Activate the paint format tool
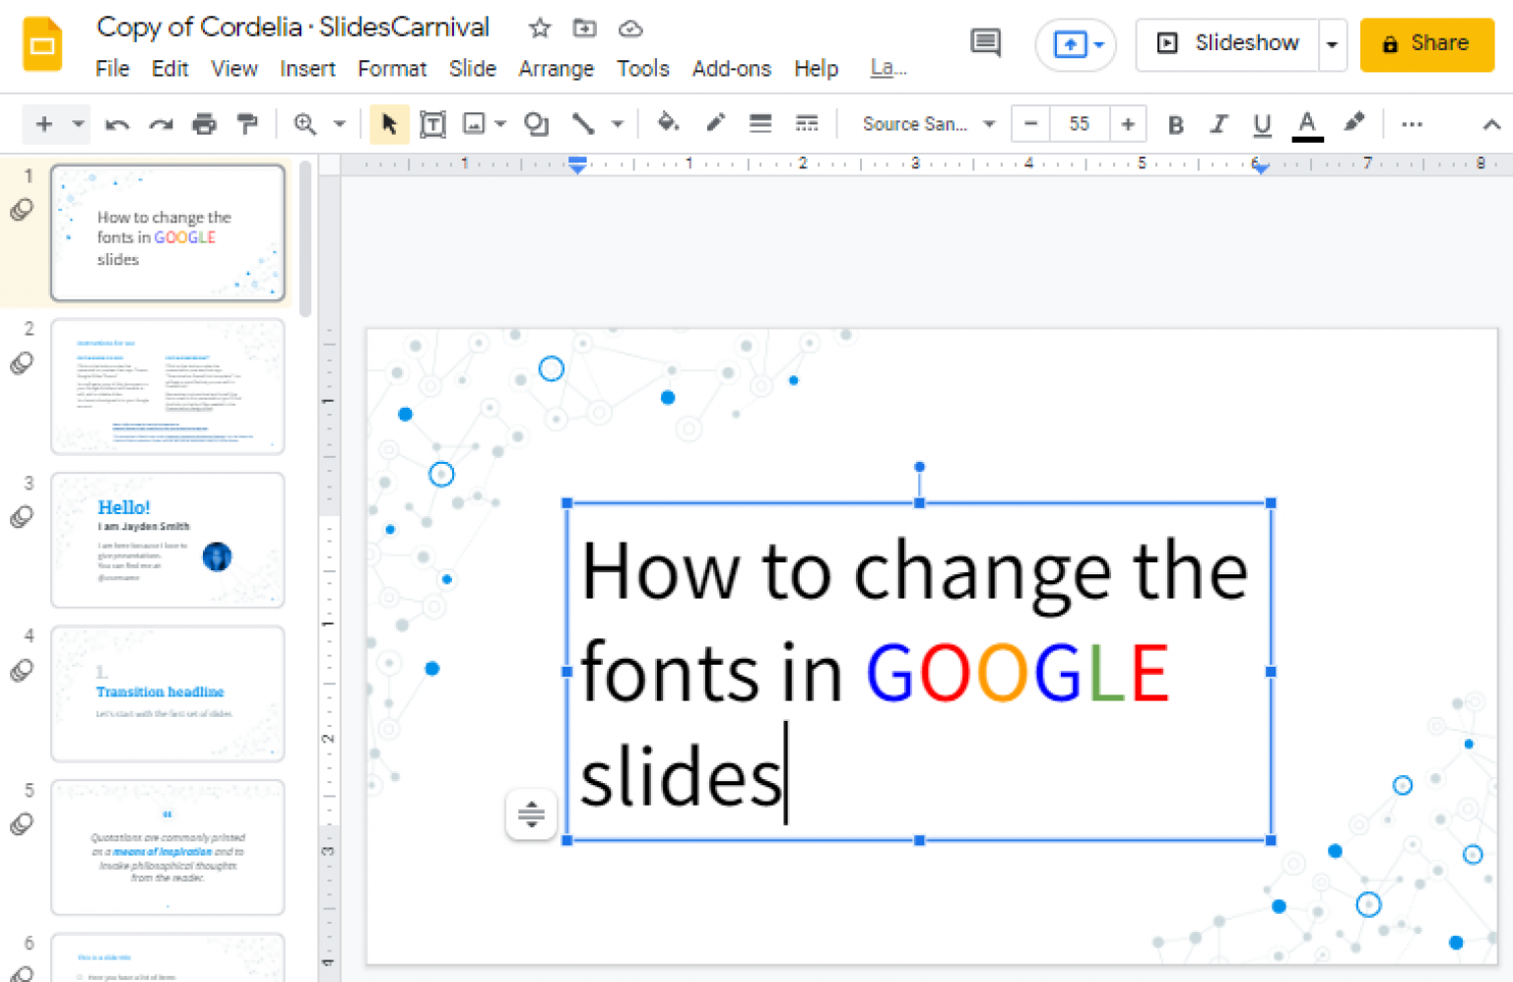 (x=247, y=124)
